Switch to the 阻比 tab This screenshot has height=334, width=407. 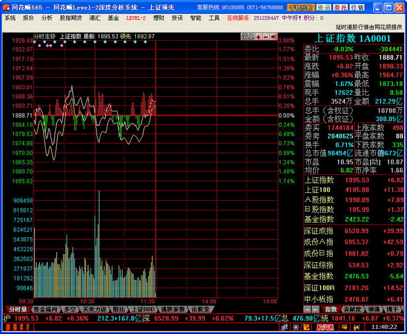[119, 310]
